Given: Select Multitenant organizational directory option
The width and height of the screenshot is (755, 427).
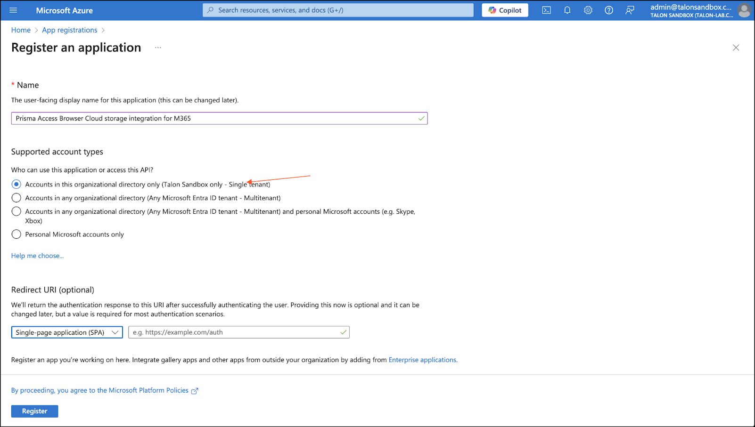Looking at the screenshot, I should tap(16, 198).
